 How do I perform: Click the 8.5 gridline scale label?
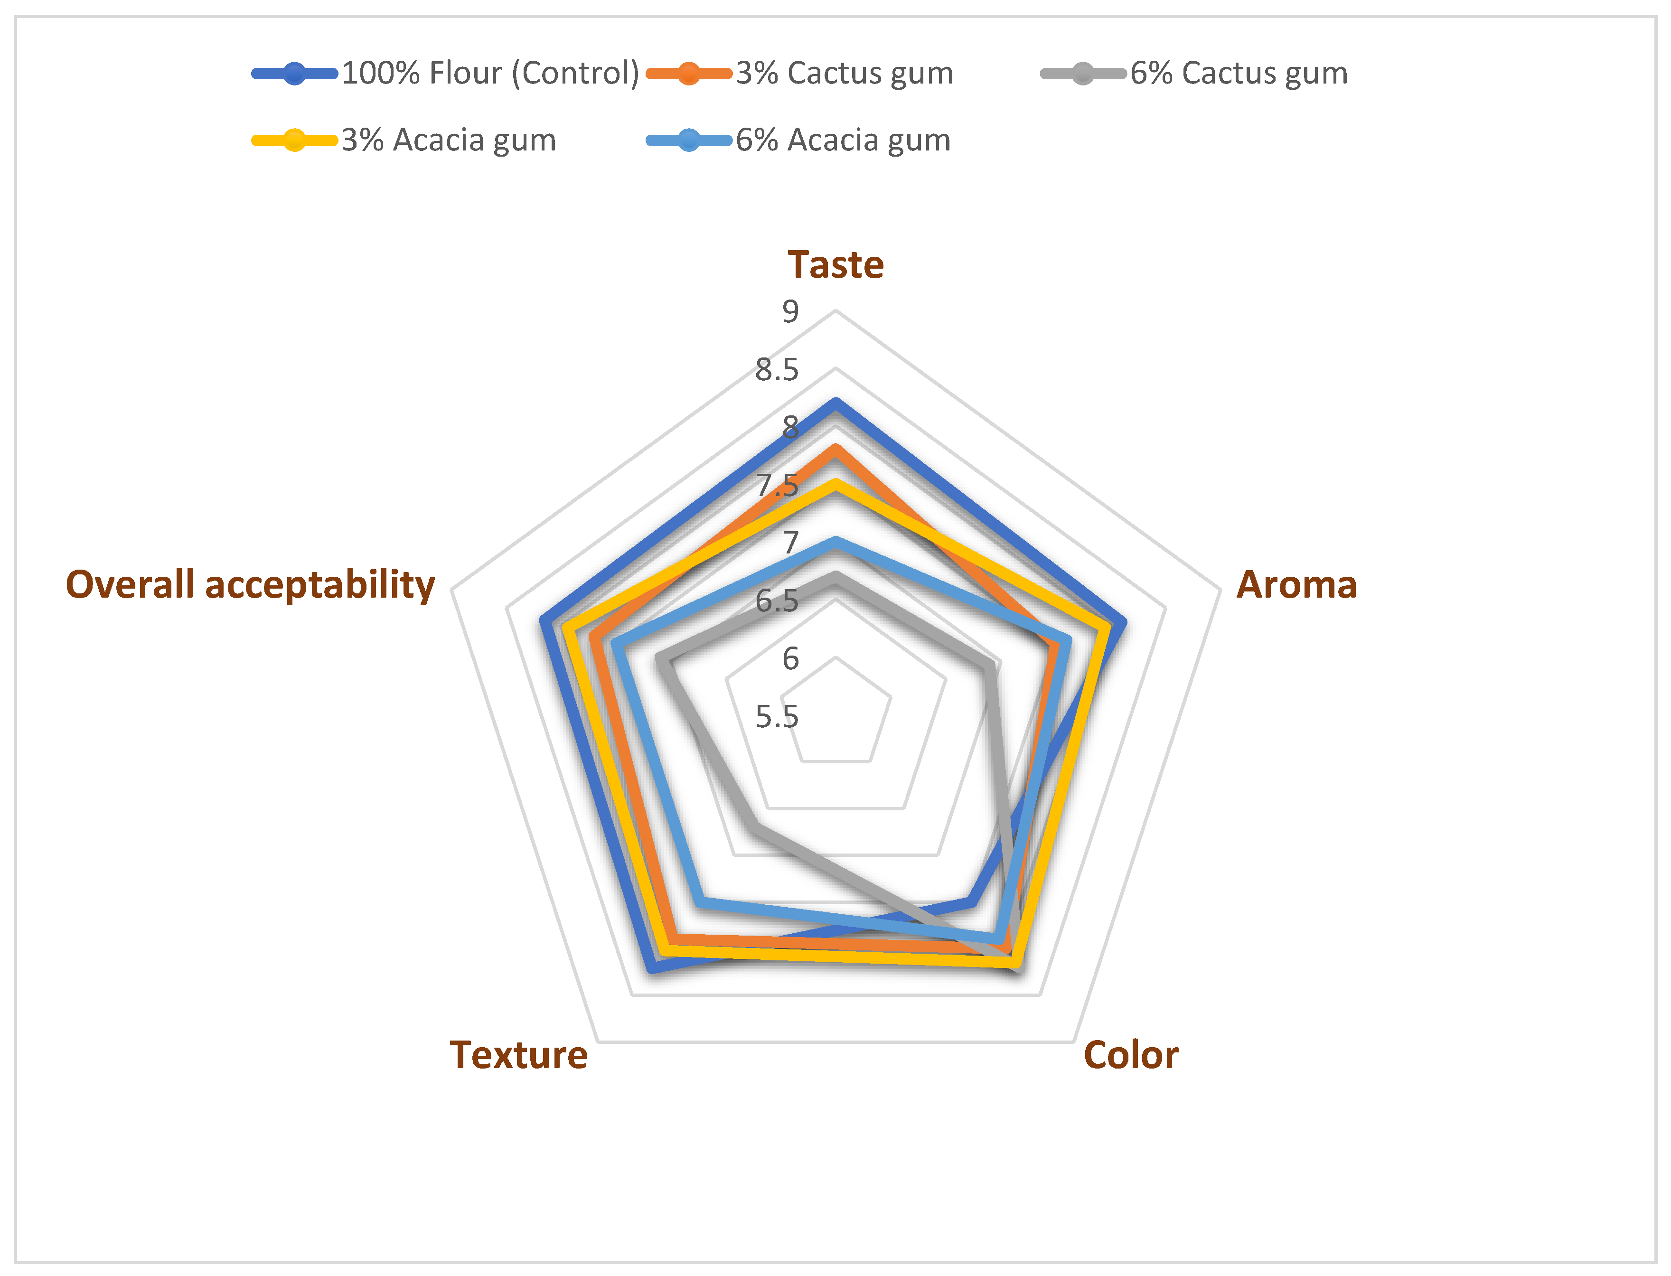tap(776, 370)
